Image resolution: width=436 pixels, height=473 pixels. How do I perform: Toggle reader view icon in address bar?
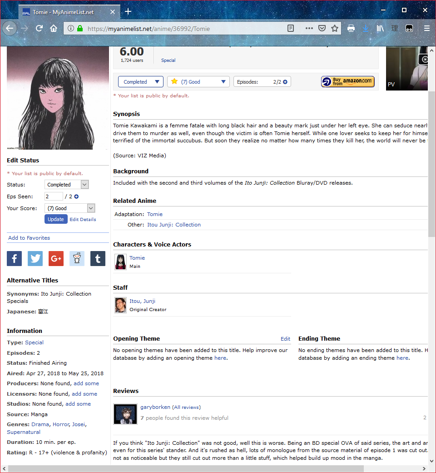tap(291, 29)
